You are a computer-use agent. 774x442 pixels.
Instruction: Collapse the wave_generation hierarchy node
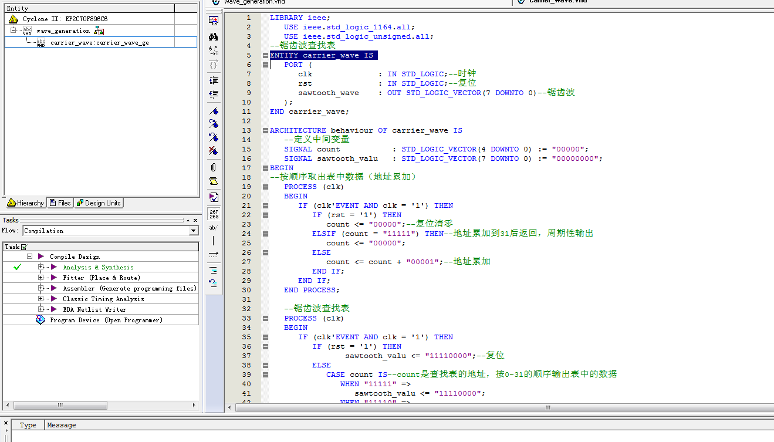(13, 30)
